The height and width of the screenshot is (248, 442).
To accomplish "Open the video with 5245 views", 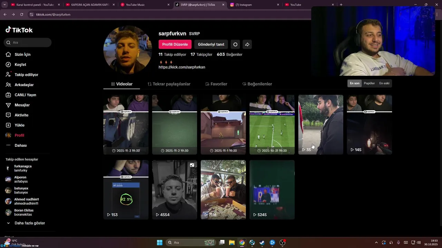I will tap(272, 190).
